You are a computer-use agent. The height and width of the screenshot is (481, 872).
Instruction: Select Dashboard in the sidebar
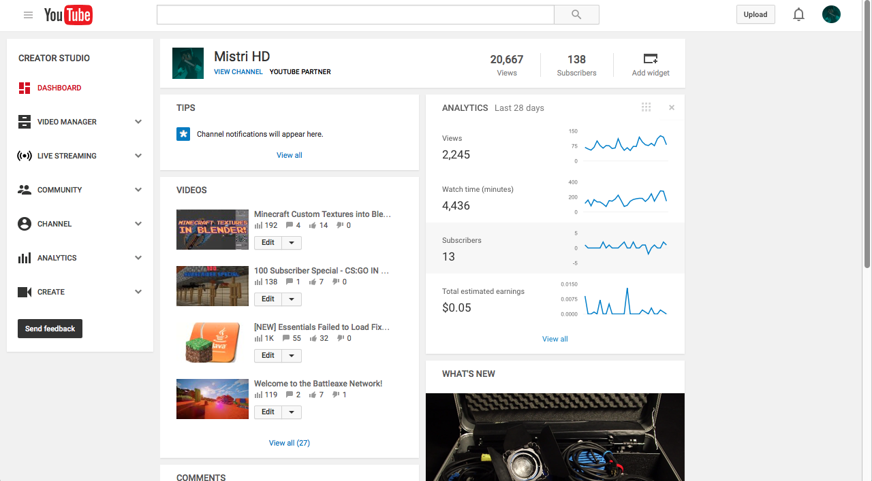59,88
